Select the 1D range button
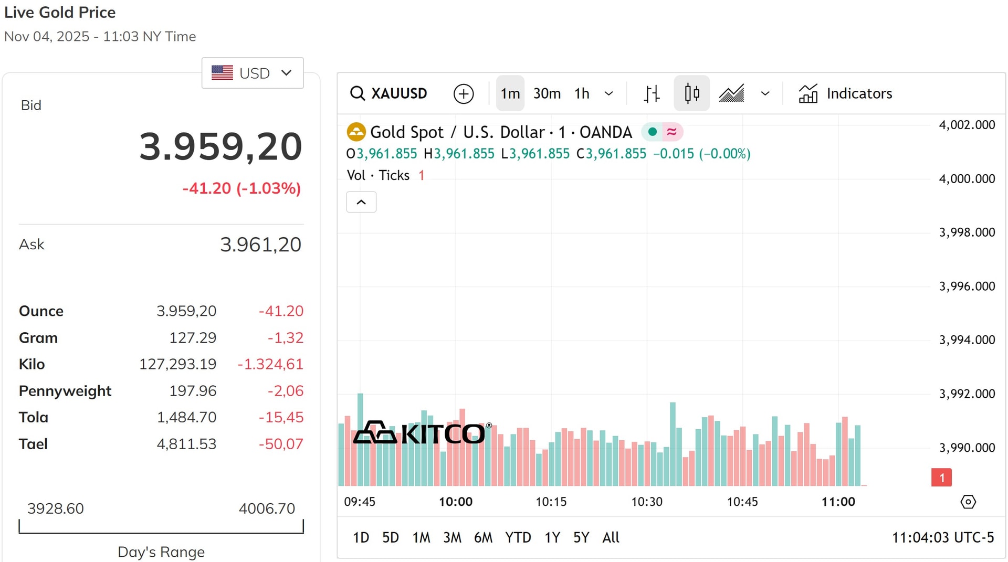Image resolution: width=1008 pixels, height=562 pixels. click(x=361, y=537)
